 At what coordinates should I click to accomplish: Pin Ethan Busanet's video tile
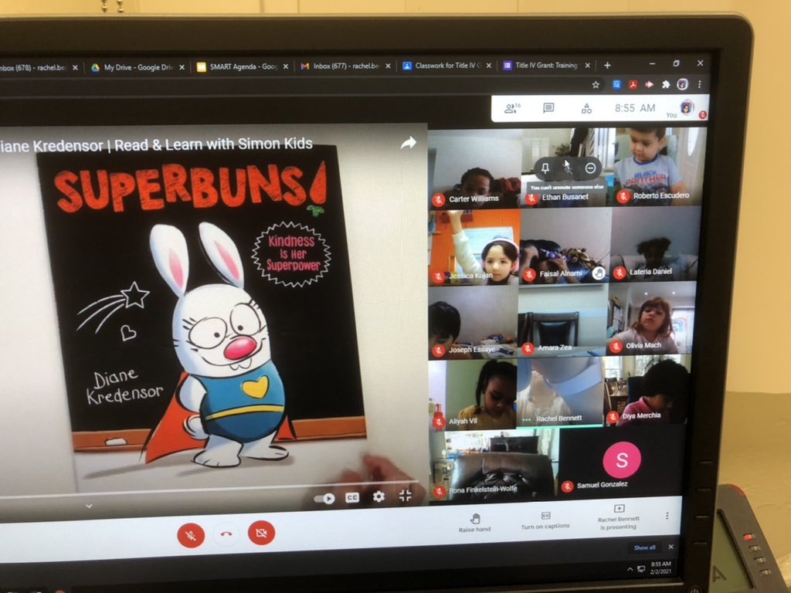pyautogui.click(x=545, y=168)
